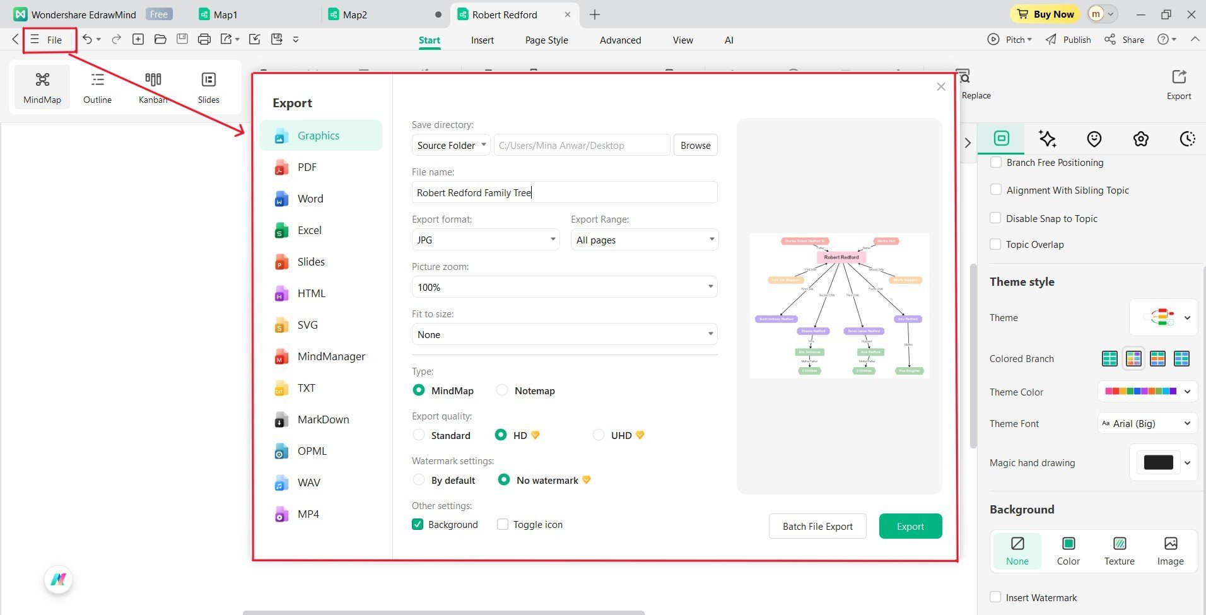Click the undo arrow icon
The height and width of the screenshot is (615, 1206).
coord(87,39)
